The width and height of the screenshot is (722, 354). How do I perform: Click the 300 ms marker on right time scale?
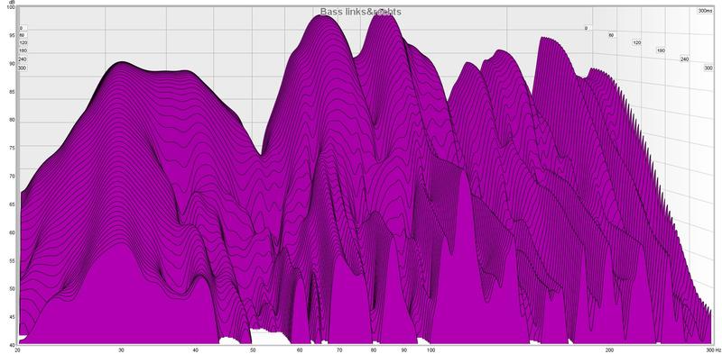pyautogui.click(x=708, y=68)
